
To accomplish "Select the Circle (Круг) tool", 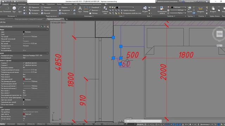I will coord(14,9).
